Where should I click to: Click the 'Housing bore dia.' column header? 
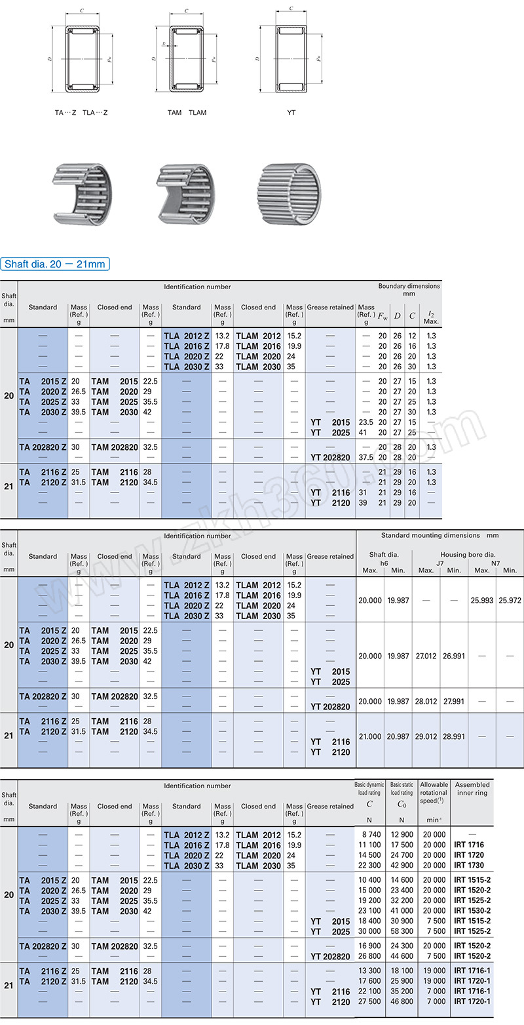468,554
